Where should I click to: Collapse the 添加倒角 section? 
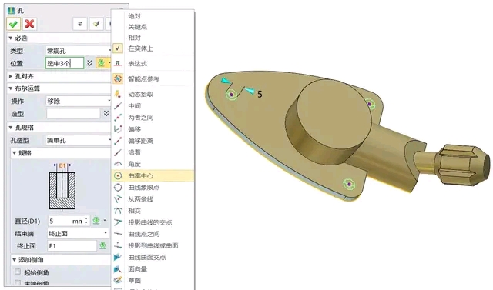click(14, 260)
